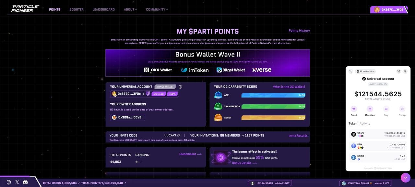
Task: Open the Invite Records link
Action: point(298,135)
